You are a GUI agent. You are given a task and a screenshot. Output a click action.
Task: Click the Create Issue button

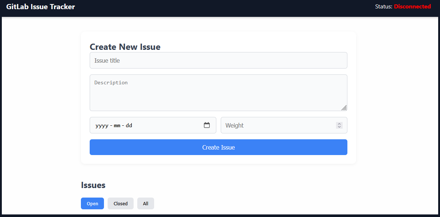[218, 147]
